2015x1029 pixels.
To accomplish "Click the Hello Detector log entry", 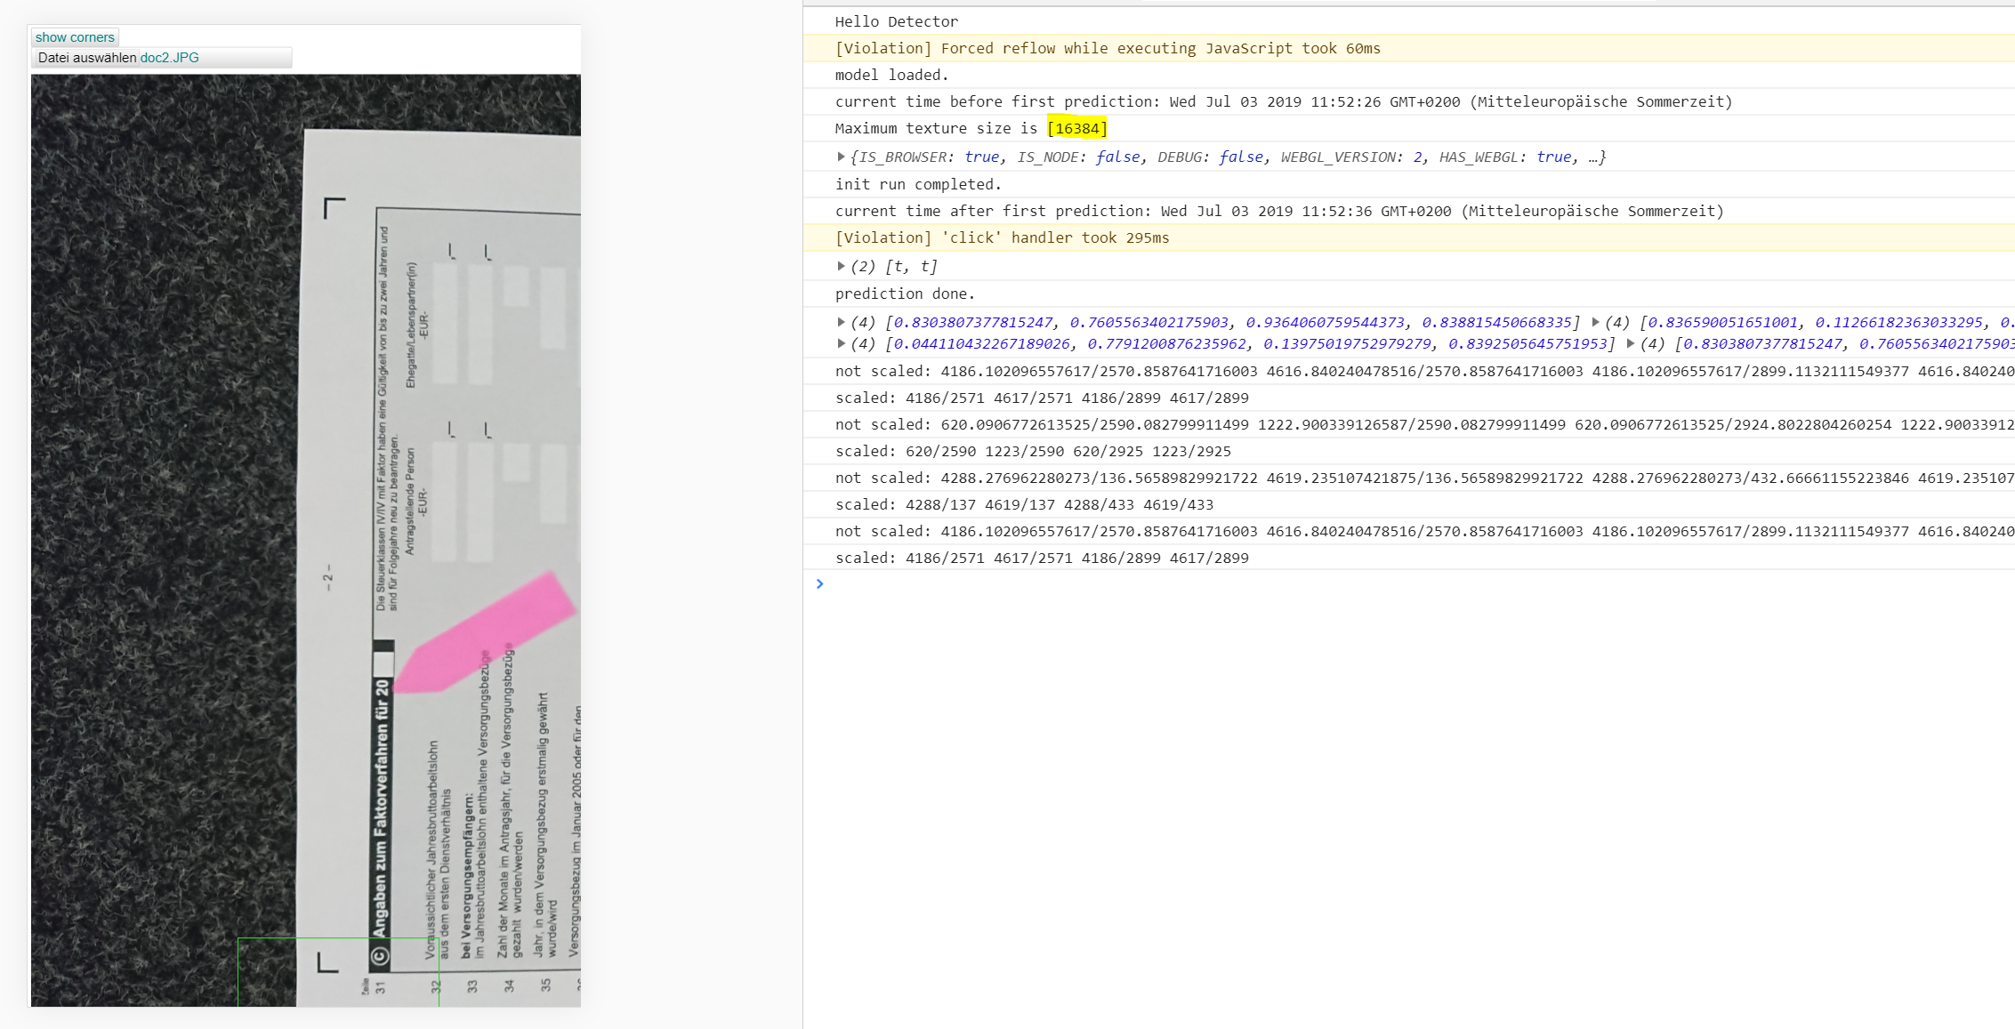I will (896, 21).
